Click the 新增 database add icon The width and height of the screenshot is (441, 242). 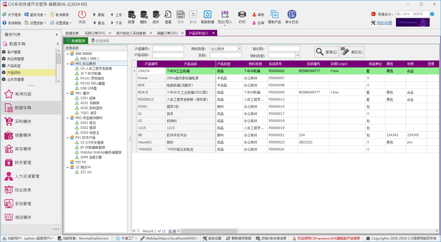tap(132, 14)
